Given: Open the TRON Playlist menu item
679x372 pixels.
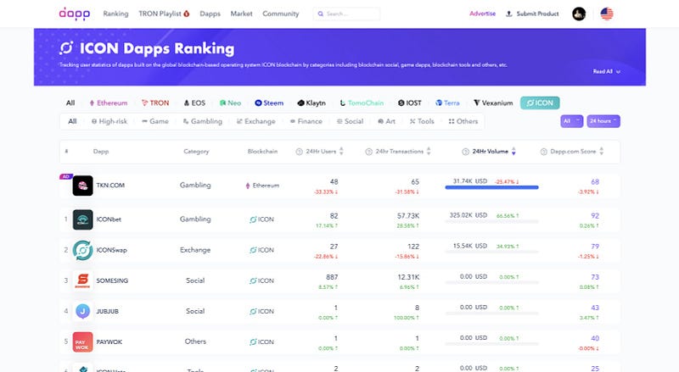Looking at the screenshot, I should click(164, 14).
